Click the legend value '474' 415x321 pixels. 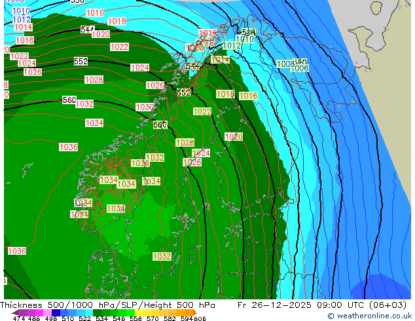point(19,318)
